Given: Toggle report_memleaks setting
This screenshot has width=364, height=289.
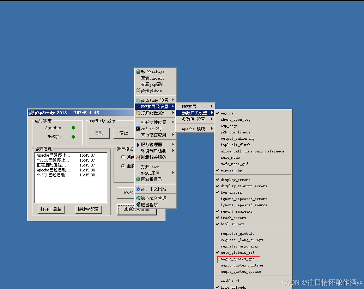Looking at the screenshot, I should tap(253, 211).
